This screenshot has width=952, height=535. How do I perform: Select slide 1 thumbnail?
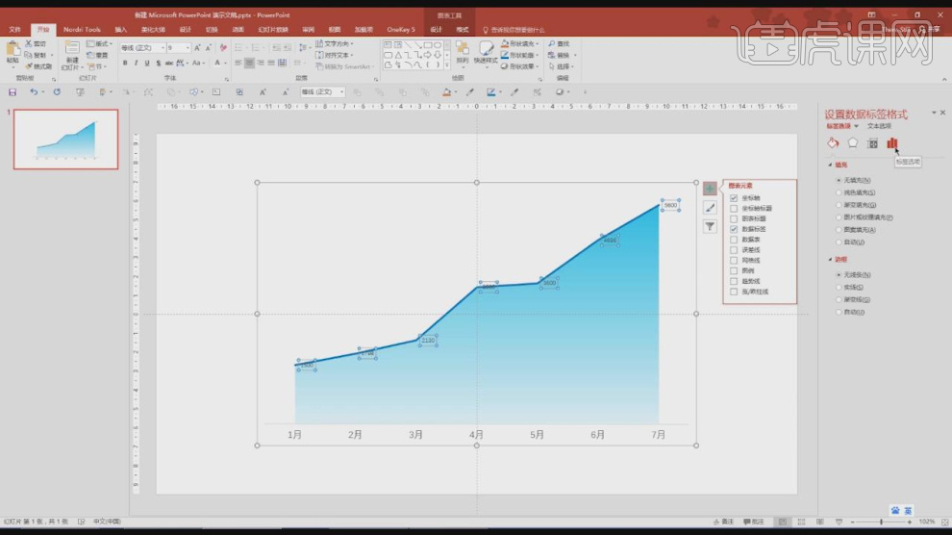coord(65,140)
